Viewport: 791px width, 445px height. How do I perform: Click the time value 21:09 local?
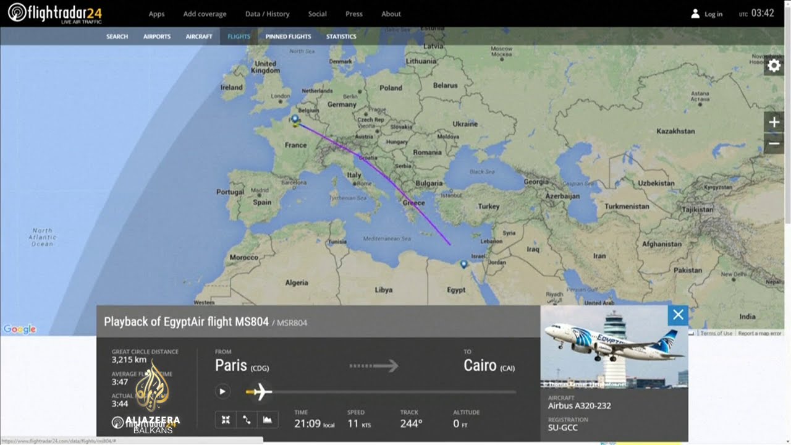[315, 423]
